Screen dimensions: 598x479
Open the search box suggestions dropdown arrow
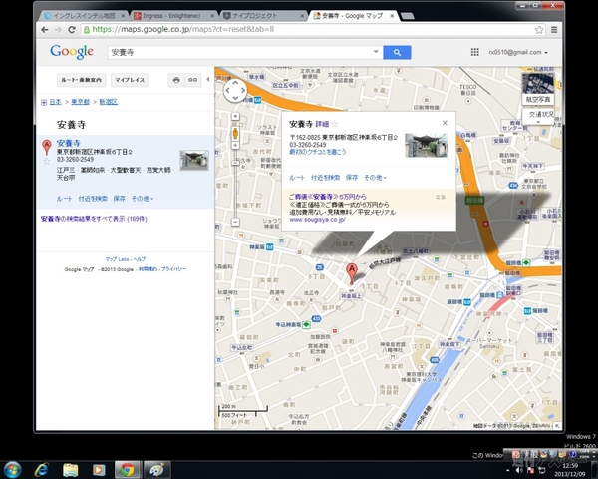tap(376, 52)
